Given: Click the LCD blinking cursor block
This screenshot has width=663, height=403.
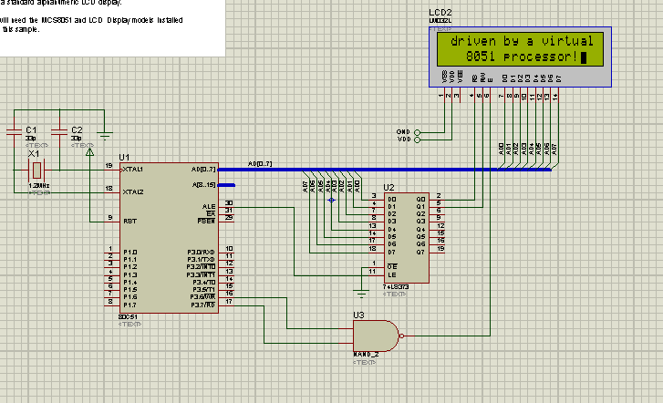Looking at the screenshot, I should [584, 57].
